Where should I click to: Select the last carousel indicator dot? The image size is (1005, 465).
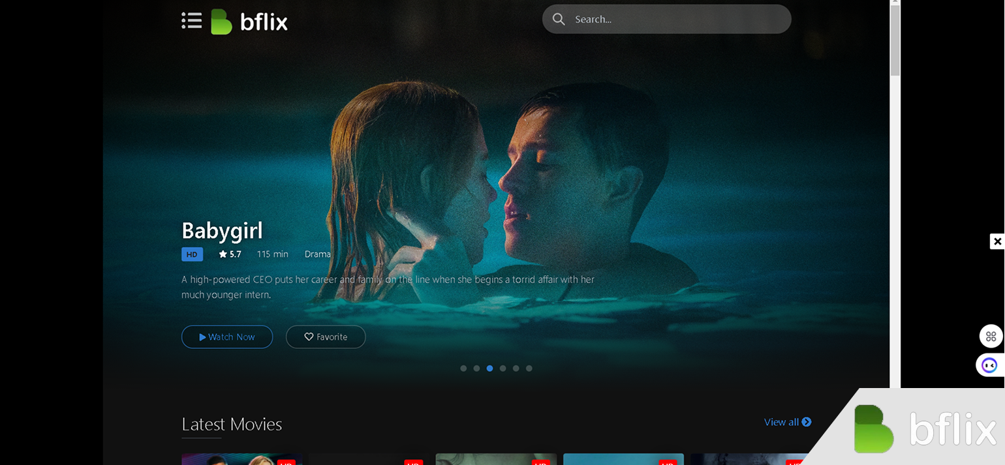529,368
